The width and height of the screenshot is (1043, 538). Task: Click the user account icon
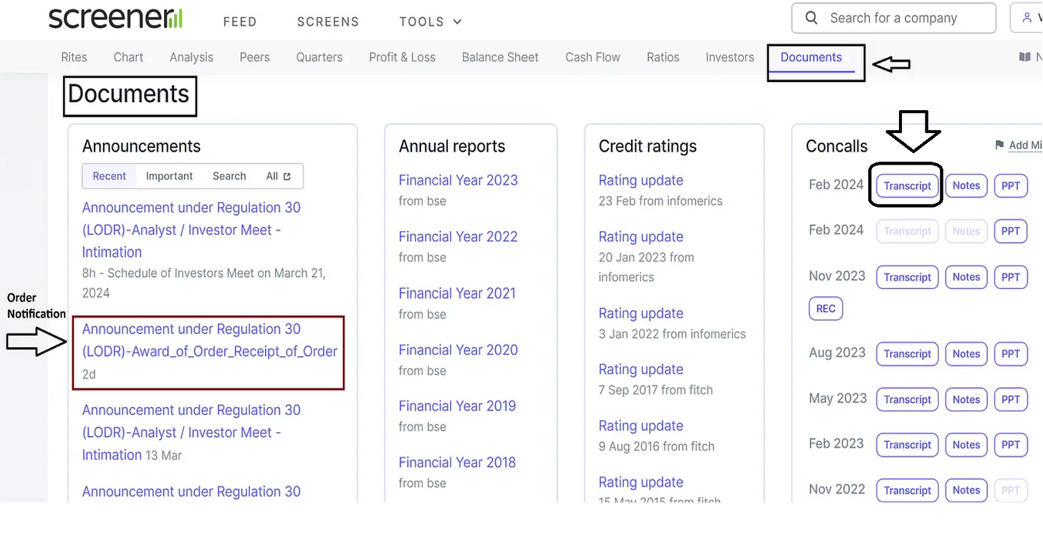[1028, 18]
